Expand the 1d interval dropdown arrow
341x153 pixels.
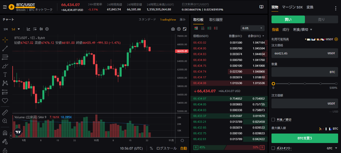click(x=19, y=29)
